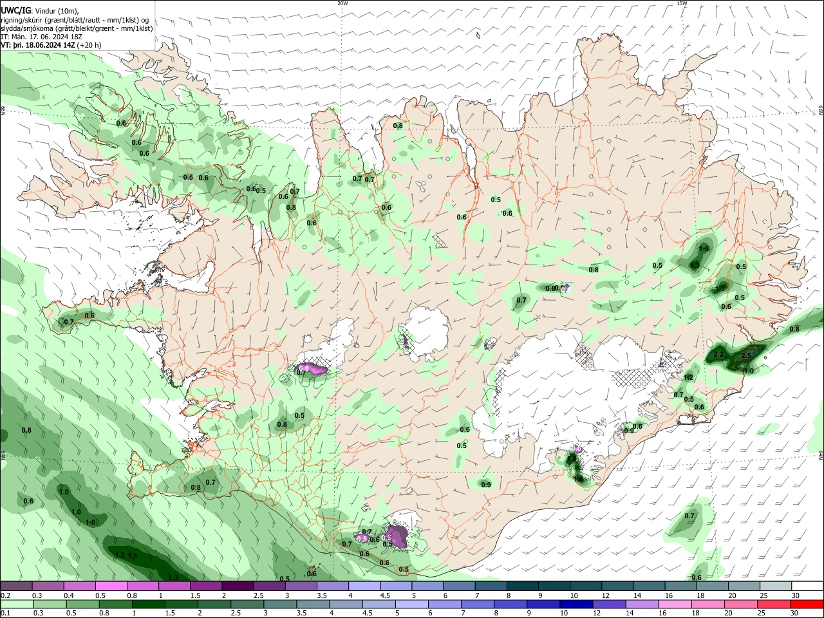This screenshot has height=618, width=824.
Task: Pick the white 30 swatch in snow legend
Action: [807, 586]
